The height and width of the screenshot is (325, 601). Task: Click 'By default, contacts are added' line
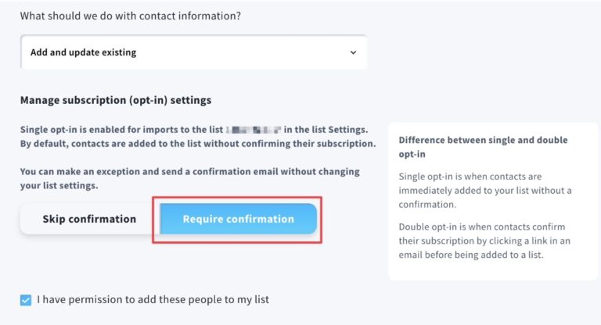tap(198, 144)
